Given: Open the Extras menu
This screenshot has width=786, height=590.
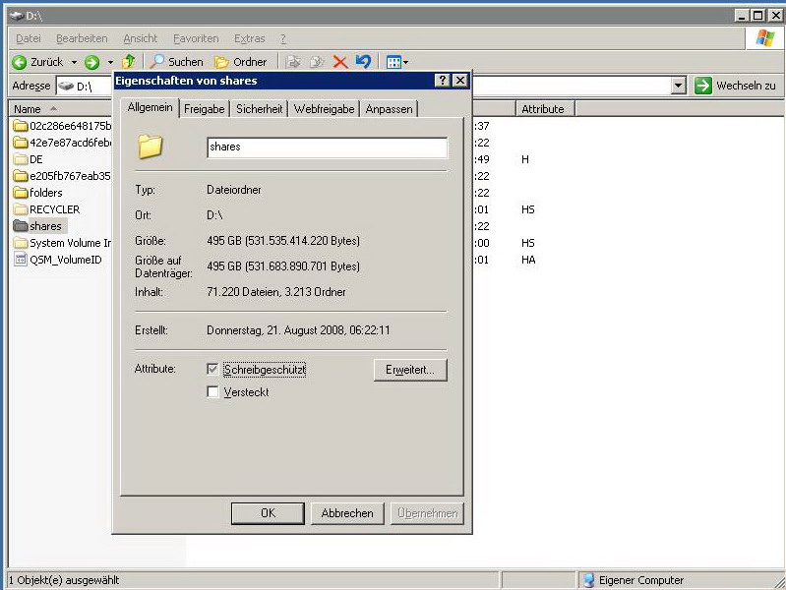Looking at the screenshot, I should point(249,38).
